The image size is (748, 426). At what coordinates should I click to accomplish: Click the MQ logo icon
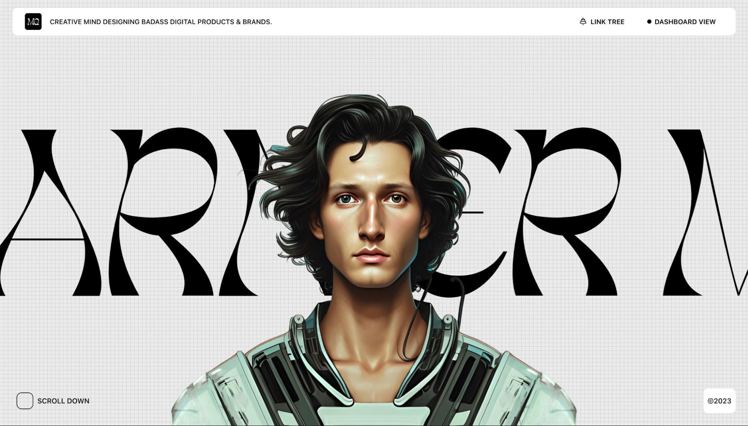pos(33,22)
